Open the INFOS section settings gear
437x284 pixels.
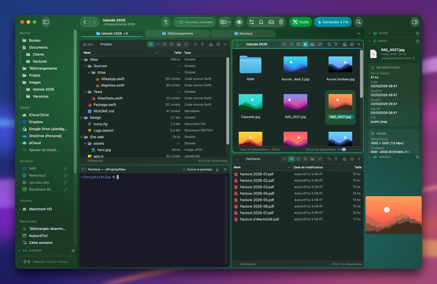coord(417,41)
